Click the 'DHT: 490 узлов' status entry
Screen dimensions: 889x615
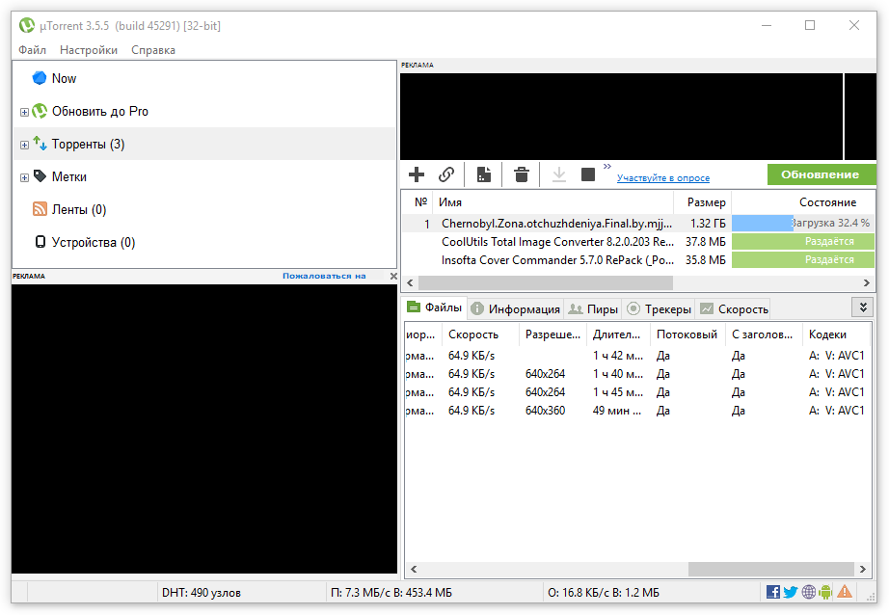202,593
